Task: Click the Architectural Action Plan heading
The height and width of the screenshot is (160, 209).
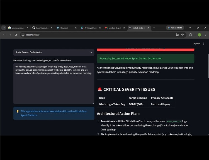Action: [x=118, y=114]
